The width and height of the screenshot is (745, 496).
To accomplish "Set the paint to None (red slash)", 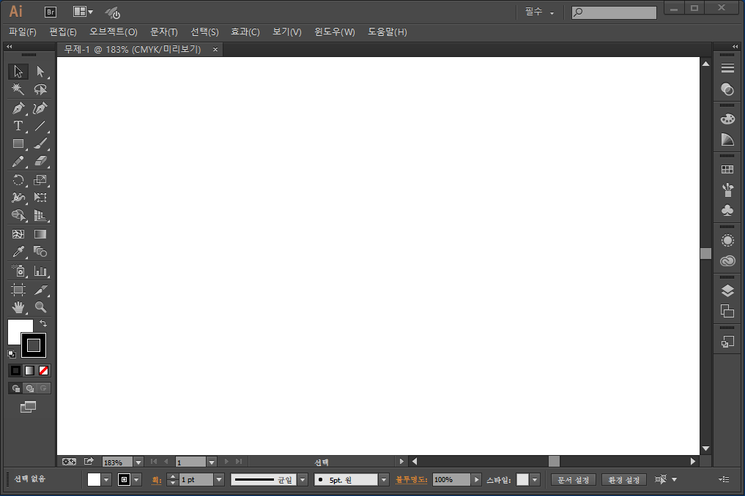I will pos(44,371).
